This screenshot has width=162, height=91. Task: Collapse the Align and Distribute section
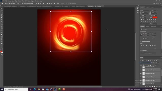(141, 41)
